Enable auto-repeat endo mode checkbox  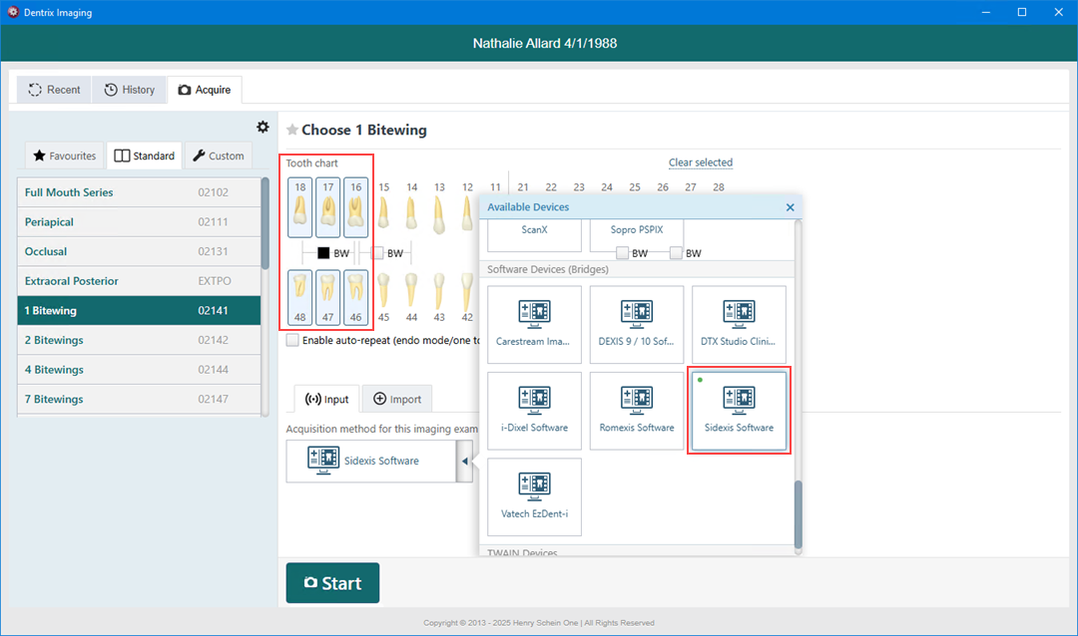pyautogui.click(x=292, y=340)
